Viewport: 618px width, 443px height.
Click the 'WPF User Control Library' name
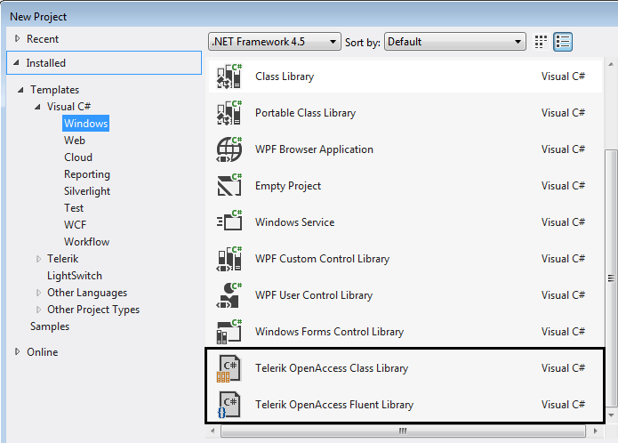click(x=314, y=295)
